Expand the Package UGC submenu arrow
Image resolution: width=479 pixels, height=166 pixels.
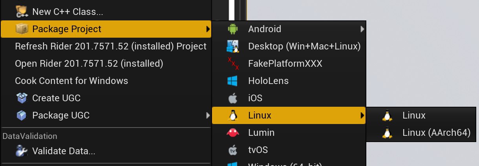tap(207, 115)
